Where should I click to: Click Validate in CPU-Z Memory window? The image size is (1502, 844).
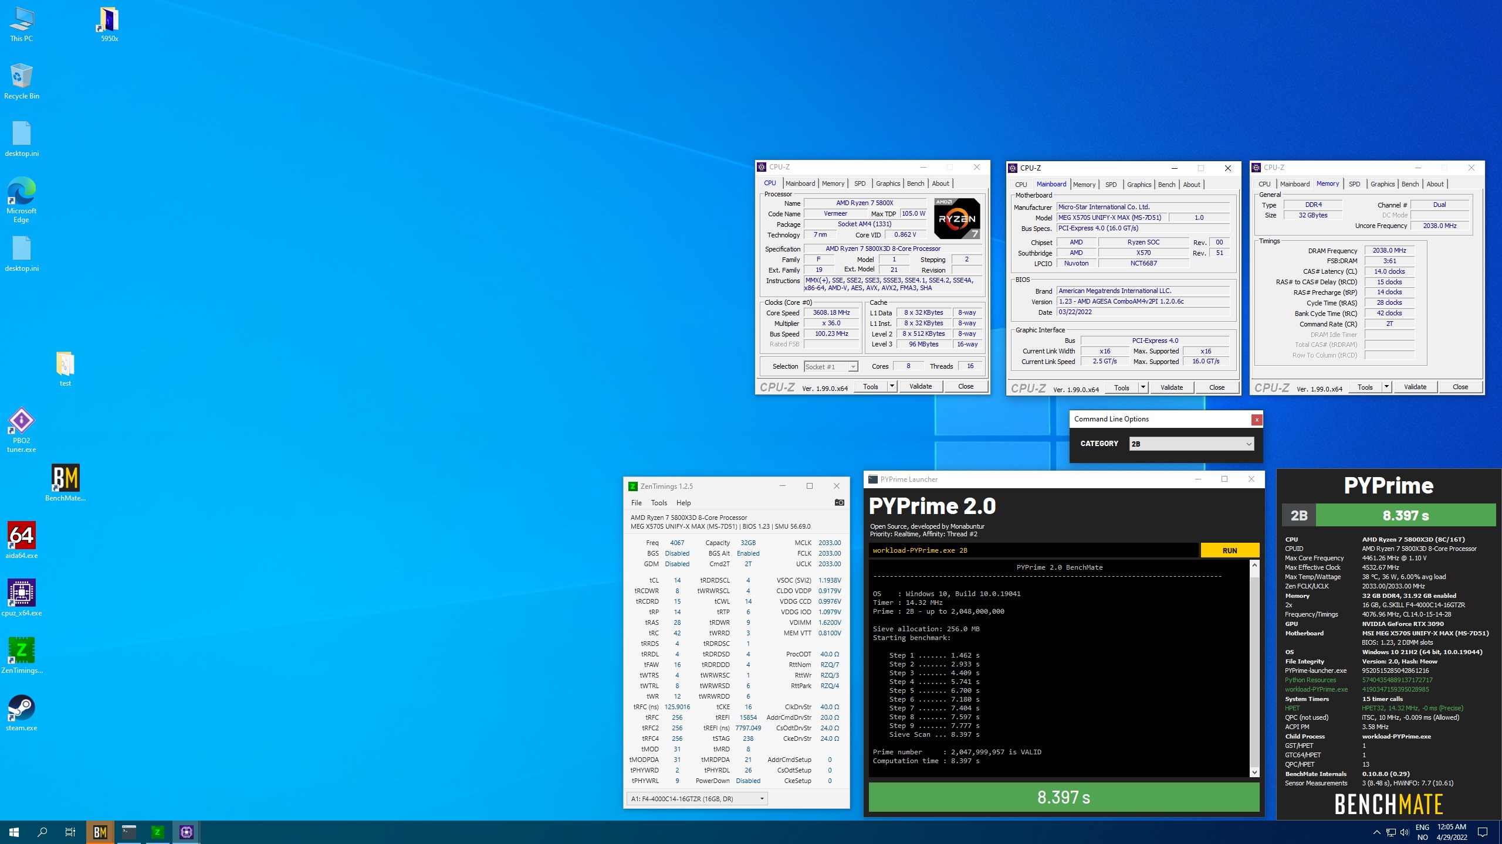(x=1415, y=387)
